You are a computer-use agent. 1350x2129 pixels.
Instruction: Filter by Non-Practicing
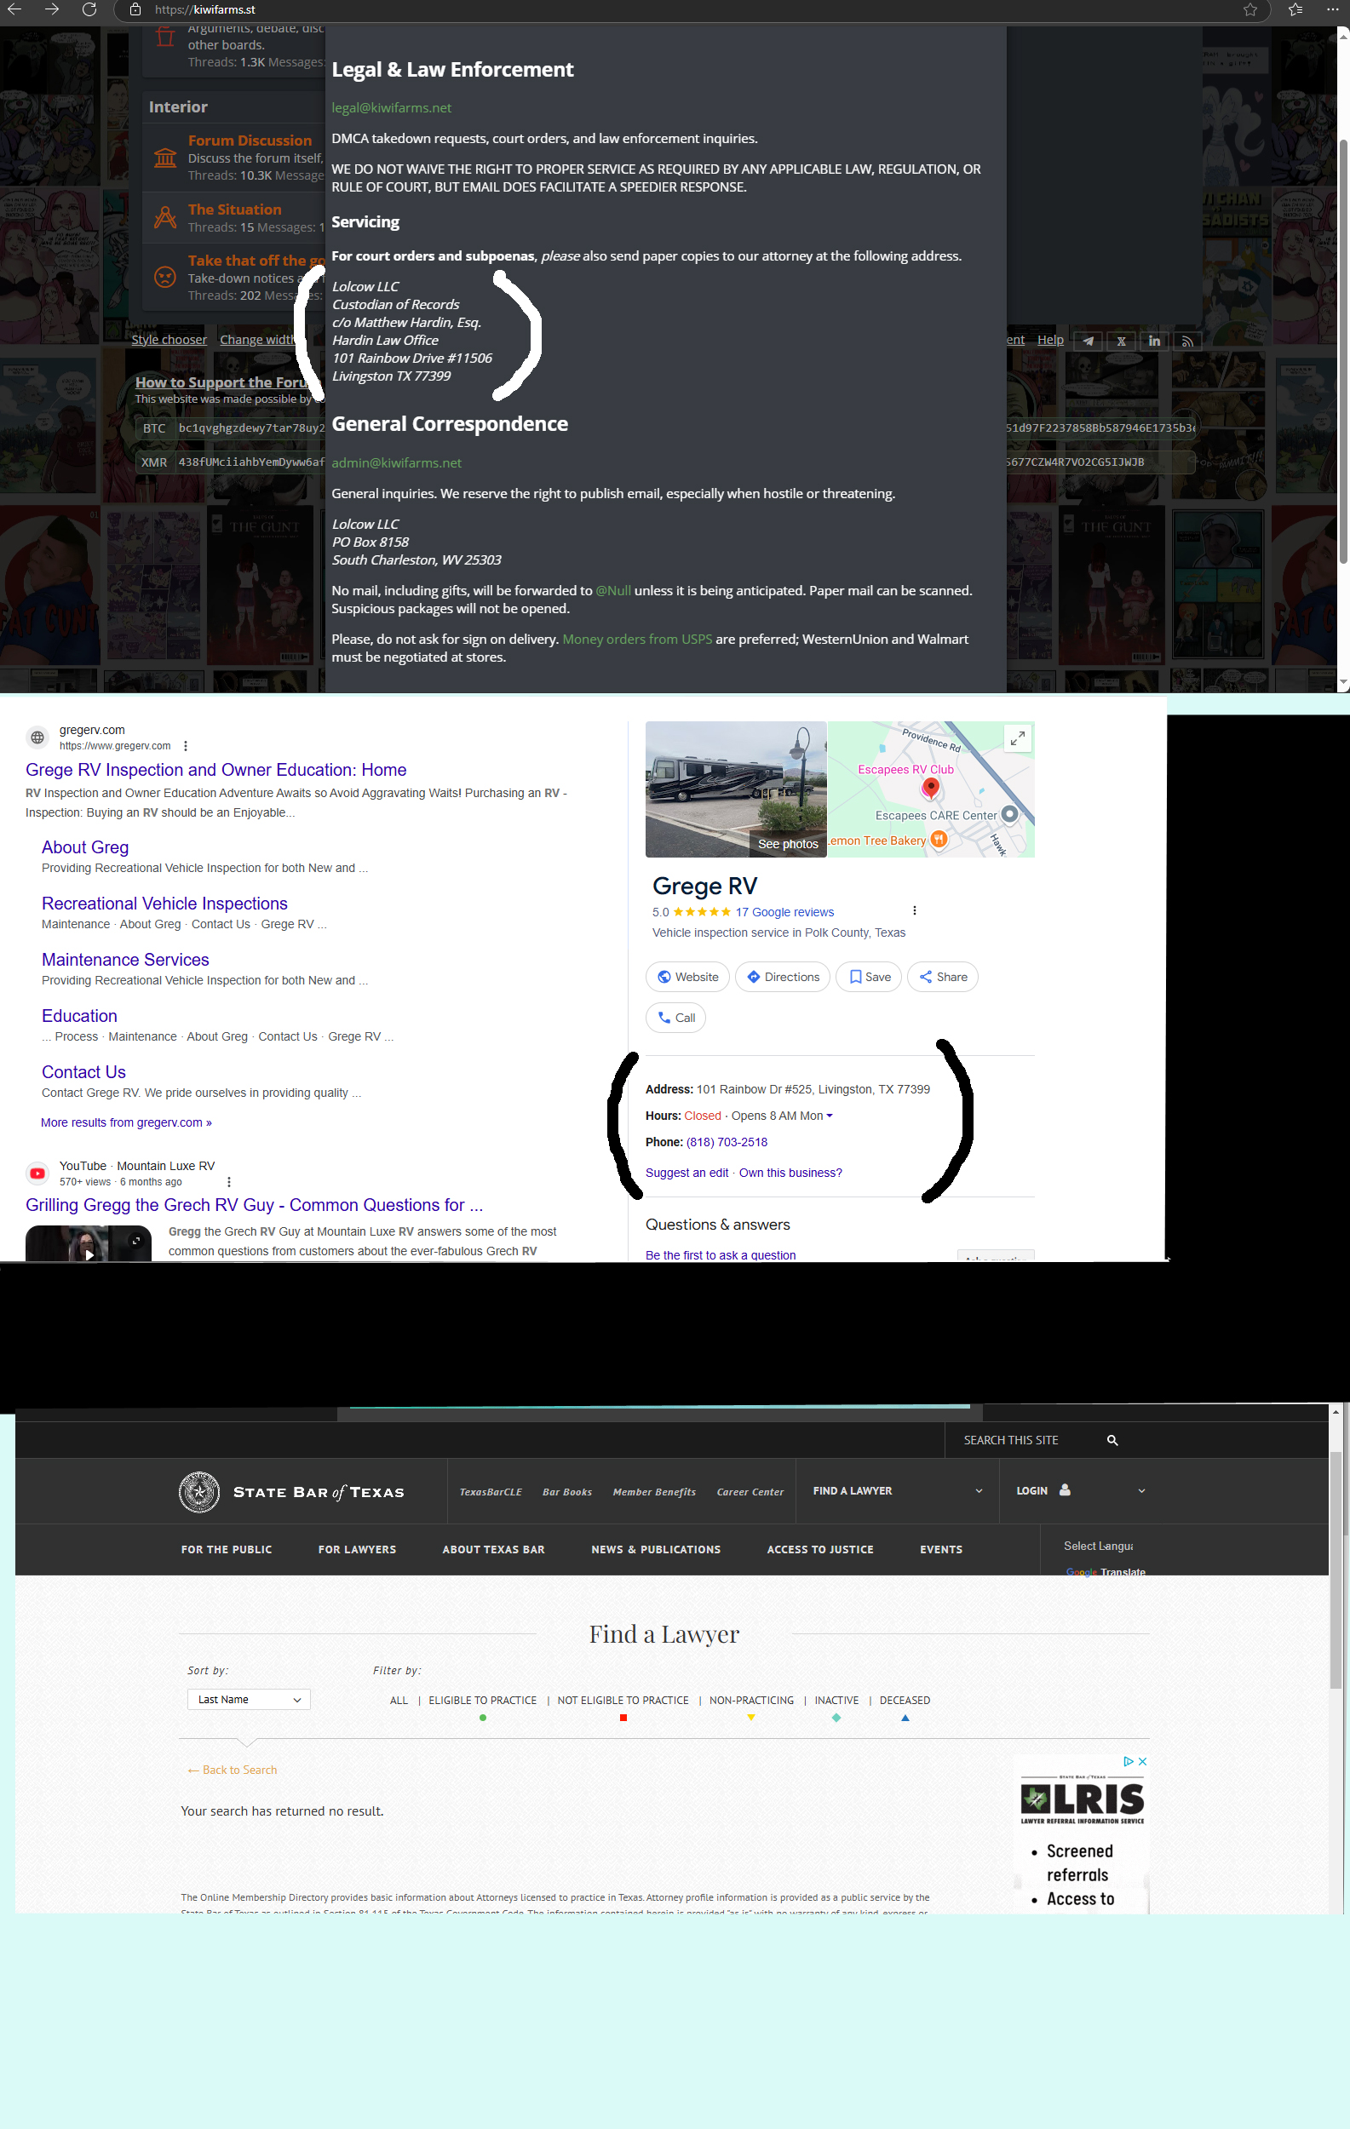751,1700
